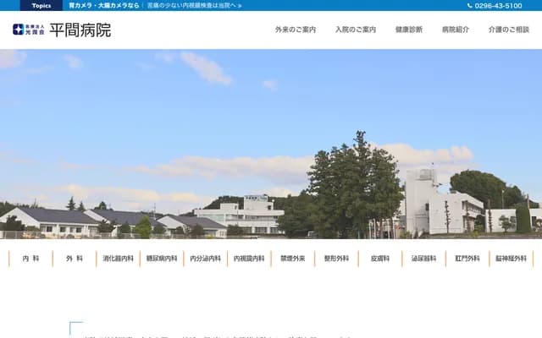Open the 介護のご相談 menu item
Screen dimensions: 542x338
509,30
